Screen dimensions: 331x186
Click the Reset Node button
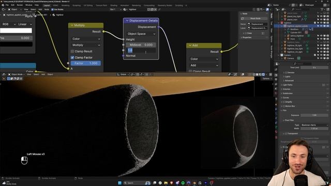pos(255,19)
